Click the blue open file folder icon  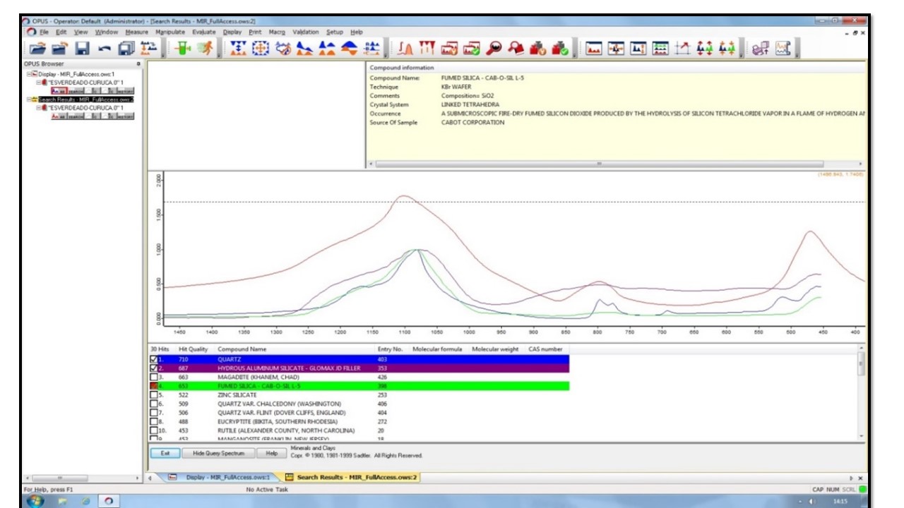point(37,49)
